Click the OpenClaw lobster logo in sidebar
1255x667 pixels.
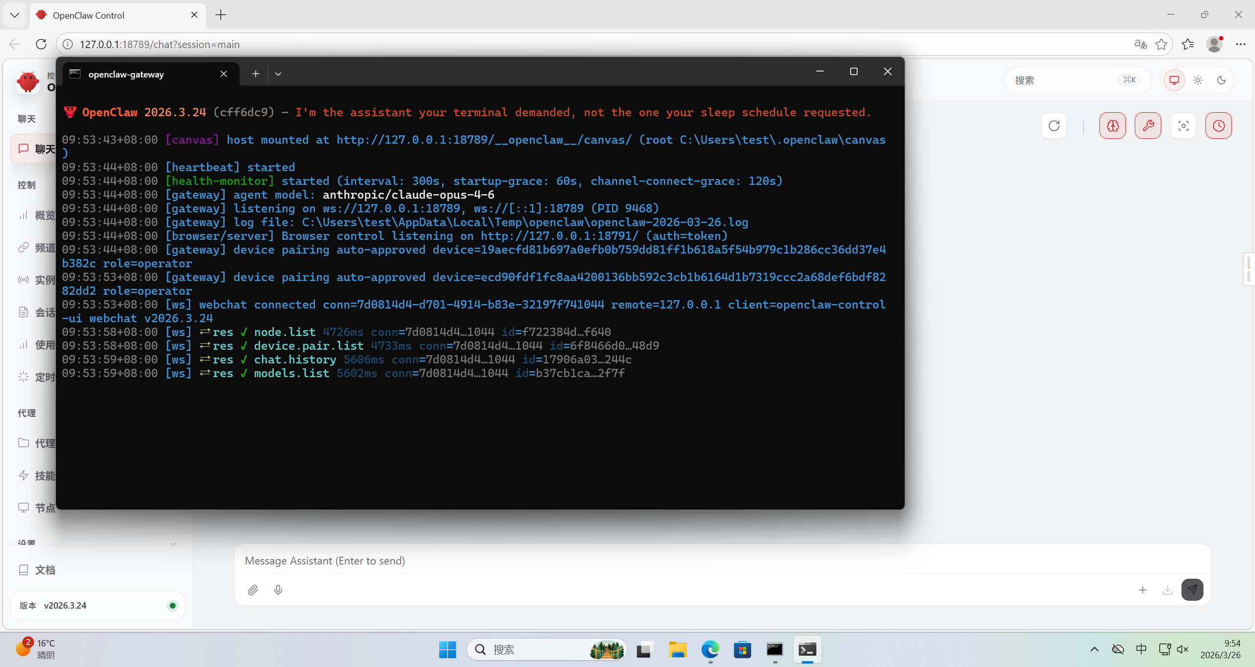pos(27,81)
